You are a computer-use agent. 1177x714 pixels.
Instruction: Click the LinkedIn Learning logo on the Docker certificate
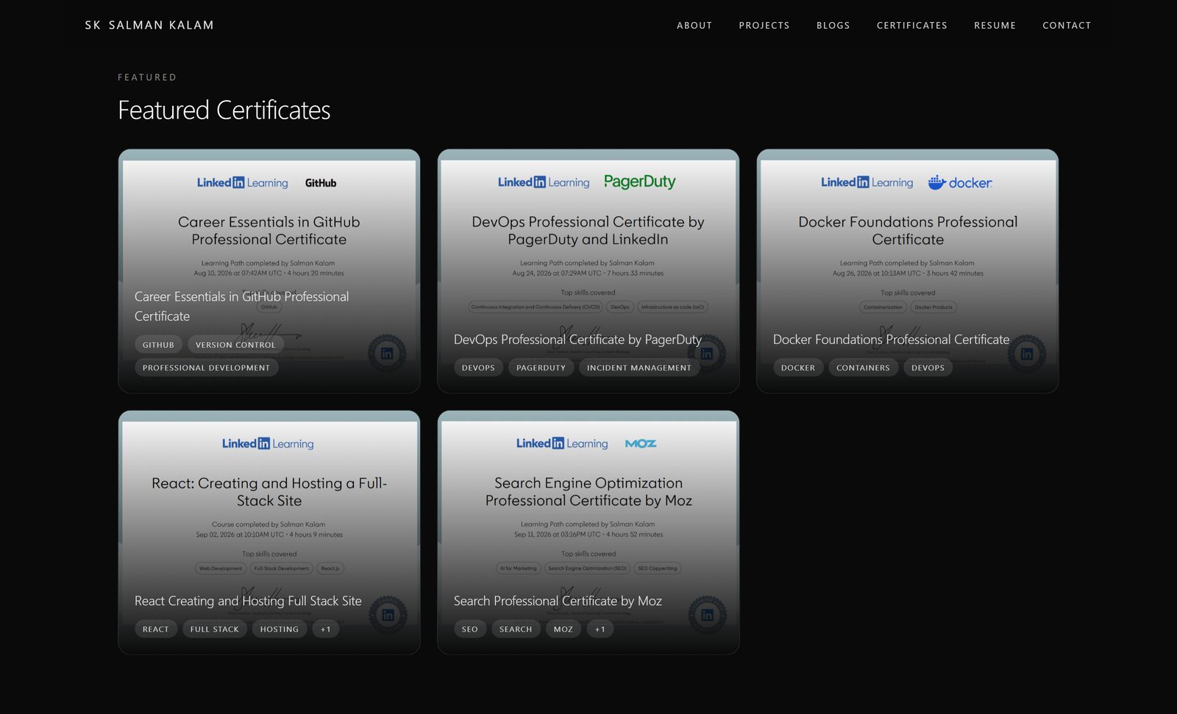tap(867, 182)
